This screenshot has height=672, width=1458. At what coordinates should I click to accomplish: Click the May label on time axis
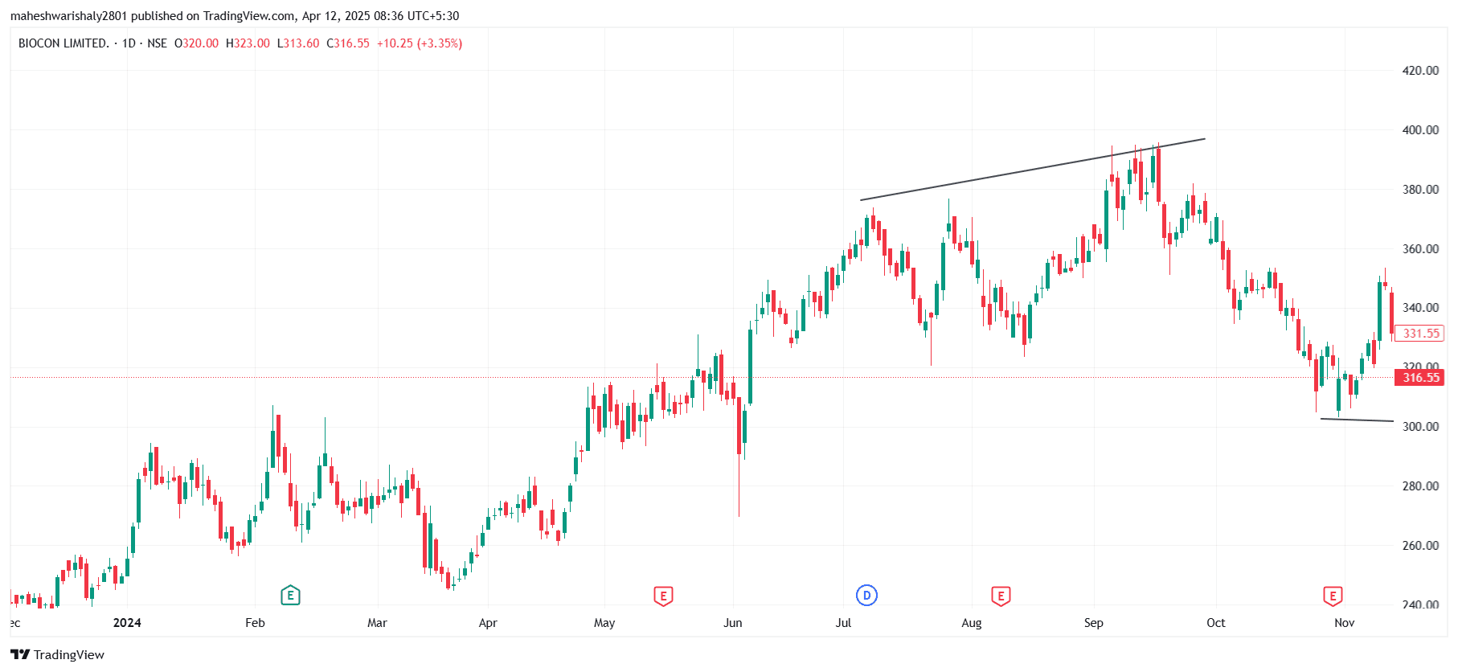[x=604, y=623]
